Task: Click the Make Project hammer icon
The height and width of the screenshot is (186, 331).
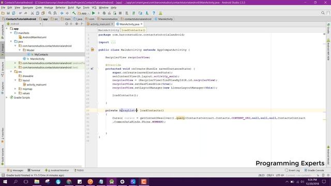Action: coord(74,13)
